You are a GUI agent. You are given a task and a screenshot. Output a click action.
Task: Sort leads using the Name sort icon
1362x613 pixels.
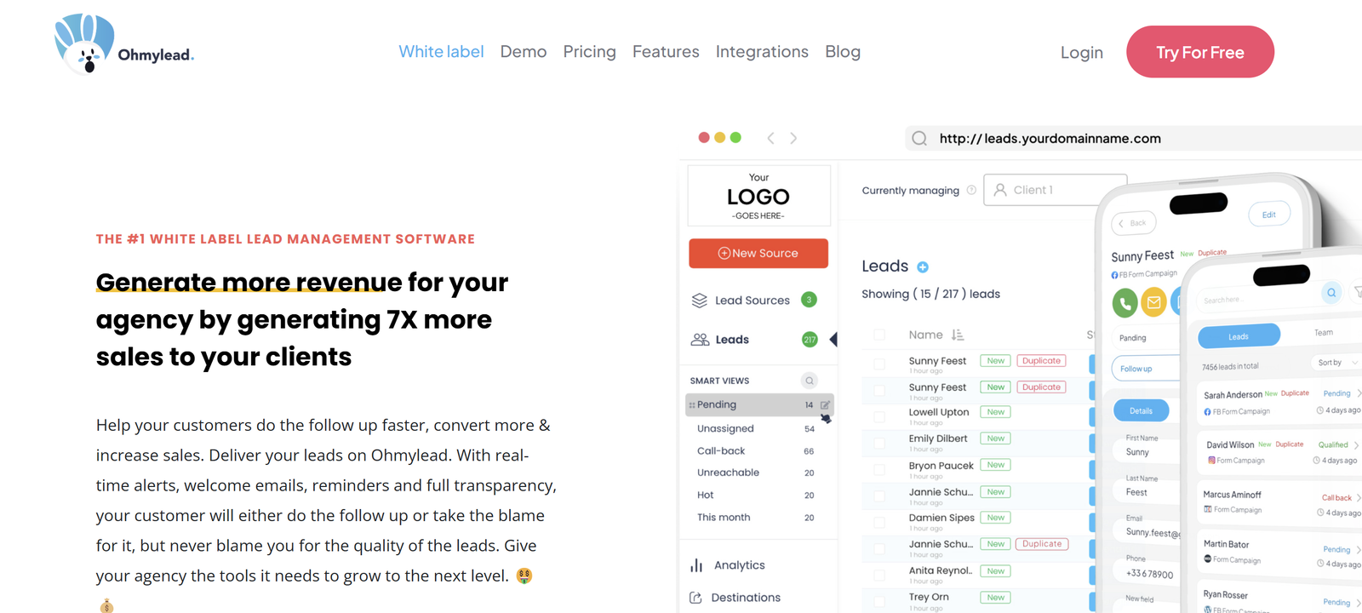(x=958, y=335)
